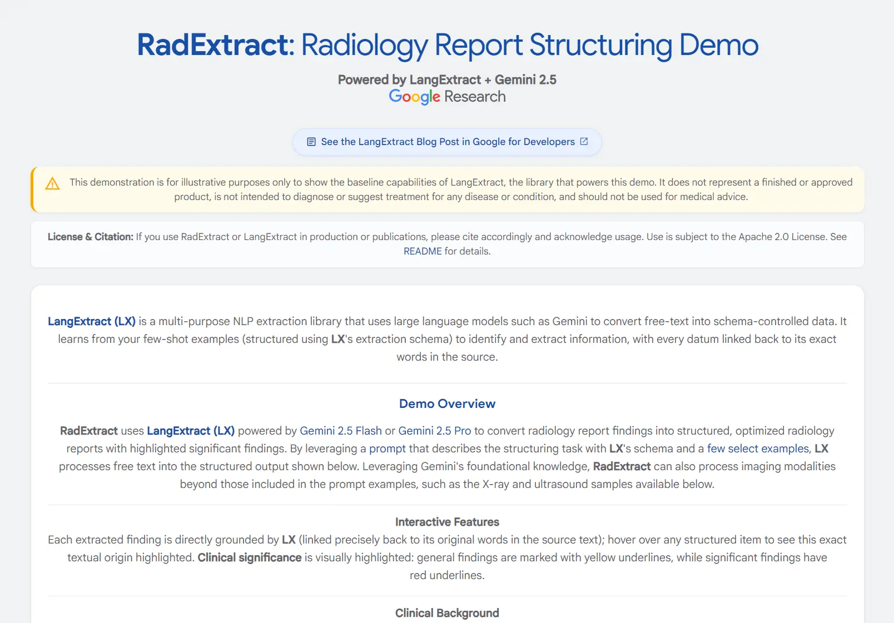Click the document icon inside the blog post button
The width and height of the screenshot is (894, 623).
[311, 142]
